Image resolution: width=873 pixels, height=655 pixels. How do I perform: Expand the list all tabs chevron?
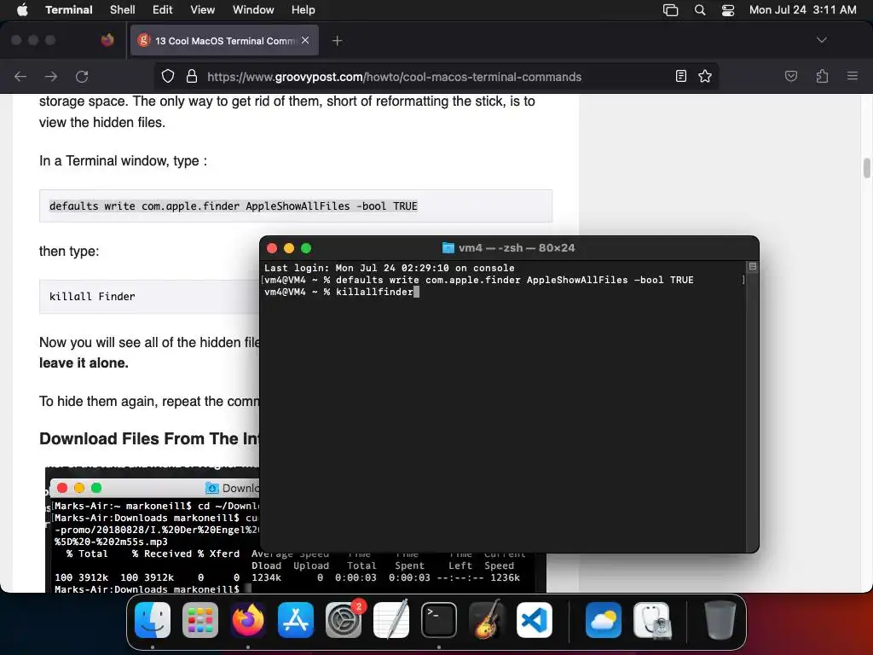pyautogui.click(x=821, y=40)
